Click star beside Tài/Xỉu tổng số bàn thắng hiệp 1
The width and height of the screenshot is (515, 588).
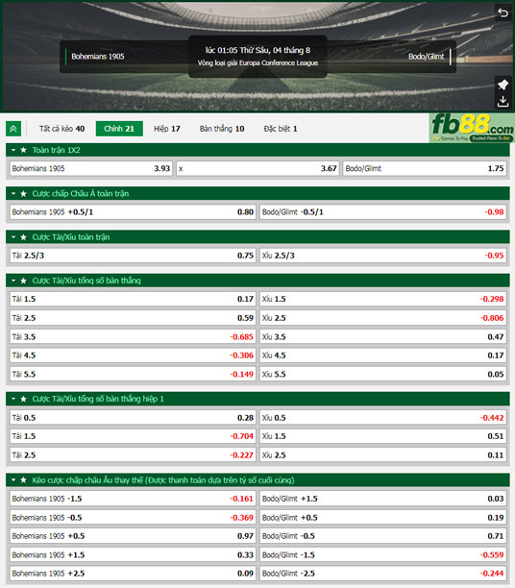24,399
